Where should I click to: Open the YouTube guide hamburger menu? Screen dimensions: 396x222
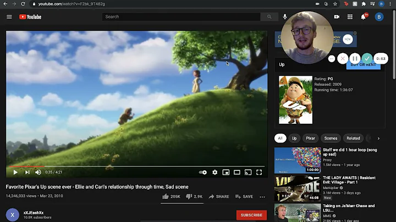click(9, 17)
